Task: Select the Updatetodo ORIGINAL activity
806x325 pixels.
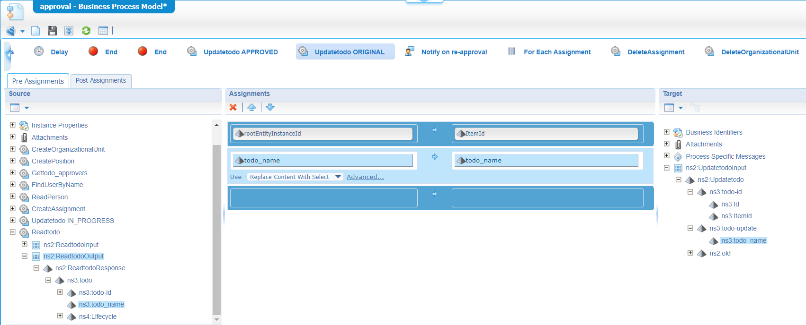Action: 345,51
